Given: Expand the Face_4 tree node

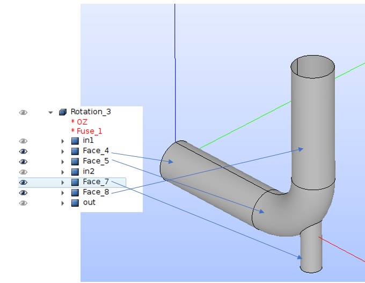Looking at the screenshot, I should (x=63, y=151).
